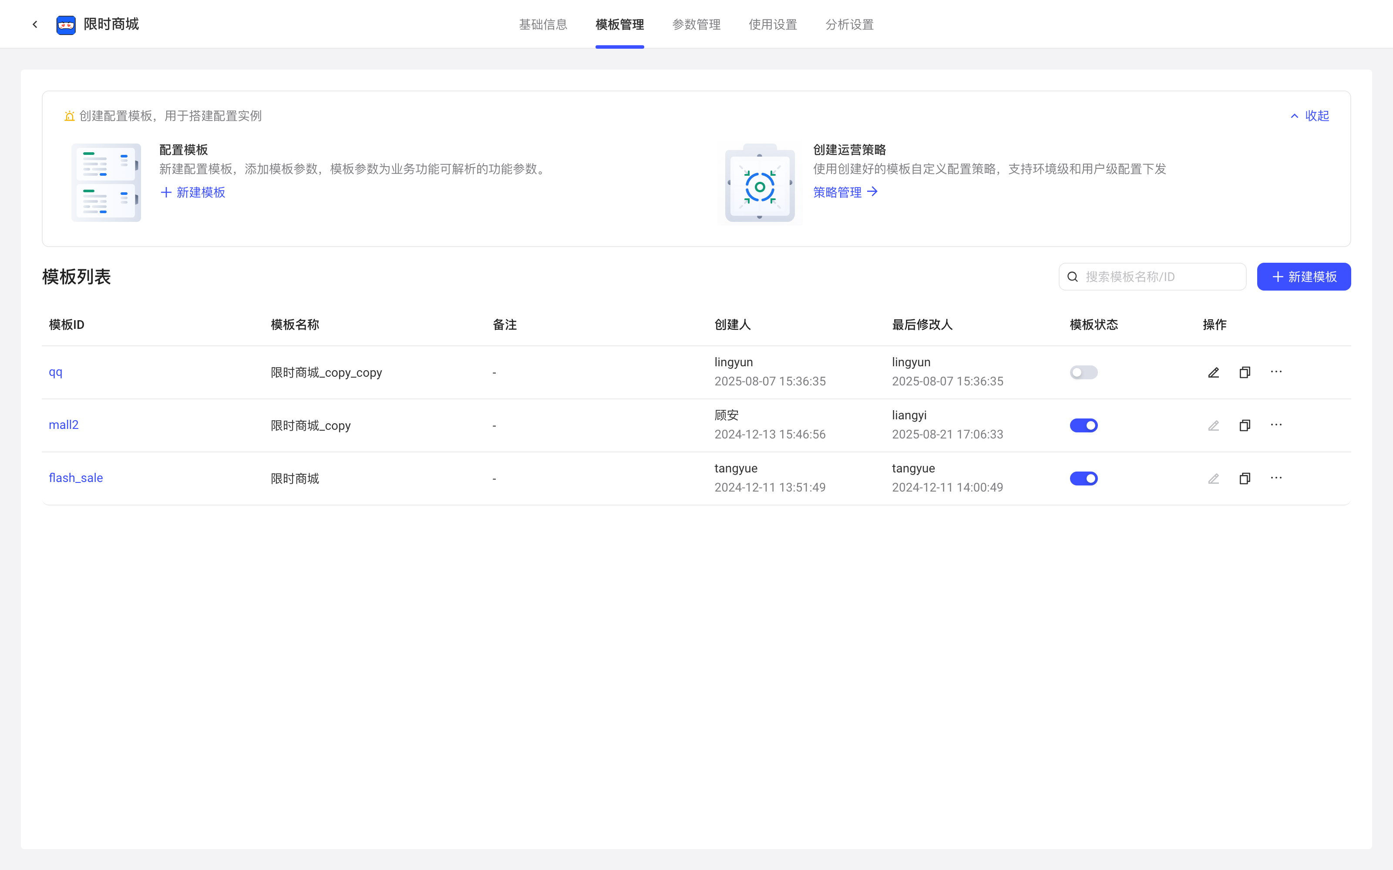Go back using the left arrow icon
1393x870 pixels.
[x=35, y=24]
